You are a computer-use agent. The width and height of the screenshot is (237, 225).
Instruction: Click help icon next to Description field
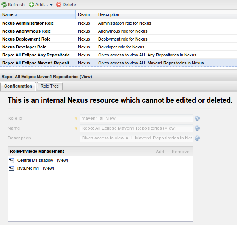click(197, 138)
